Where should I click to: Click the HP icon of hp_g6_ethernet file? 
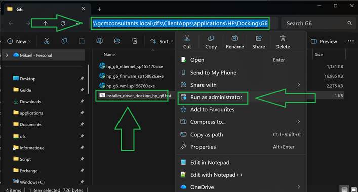[102, 66]
